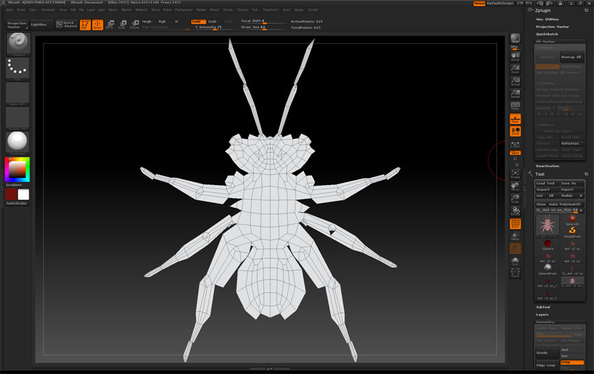Adjust the Focal Shift slider
The image size is (594, 374).
(x=263, y=22)
